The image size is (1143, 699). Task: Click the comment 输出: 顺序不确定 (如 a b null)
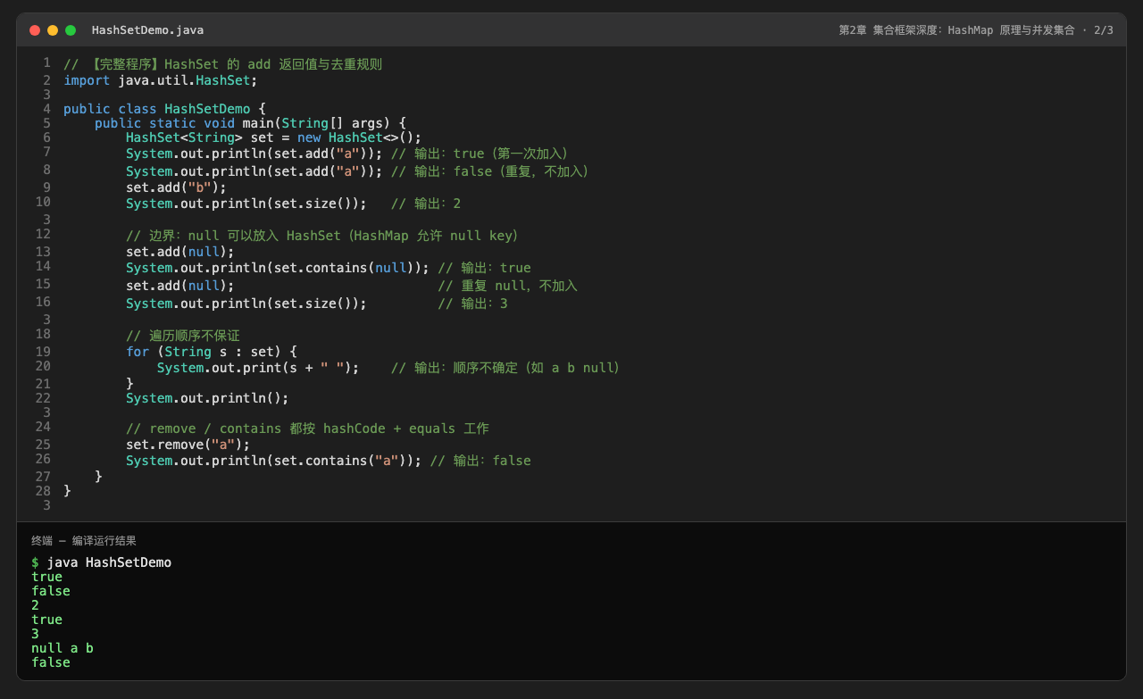(505, 368)
